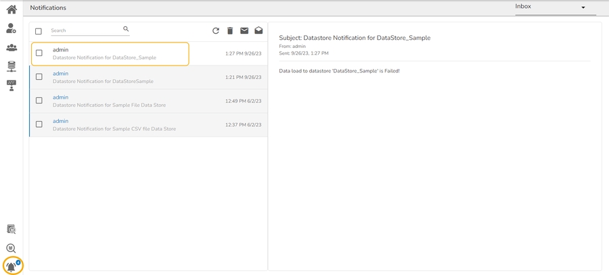
Task: Open the data store sidebar icon
Action: point(12,66)
